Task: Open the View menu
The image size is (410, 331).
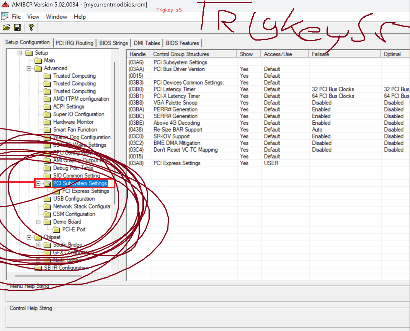Action: [33, 17]
